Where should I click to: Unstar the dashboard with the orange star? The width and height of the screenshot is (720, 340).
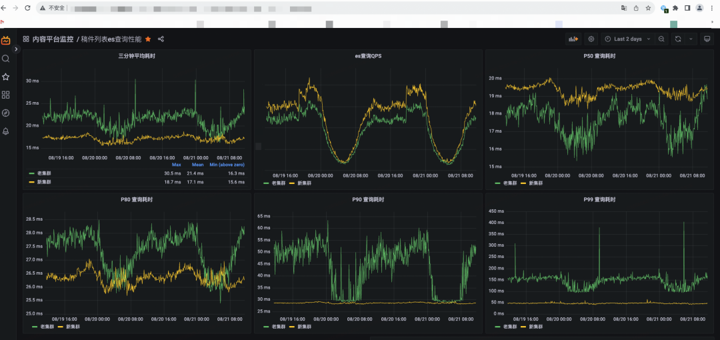click(148, 39)
